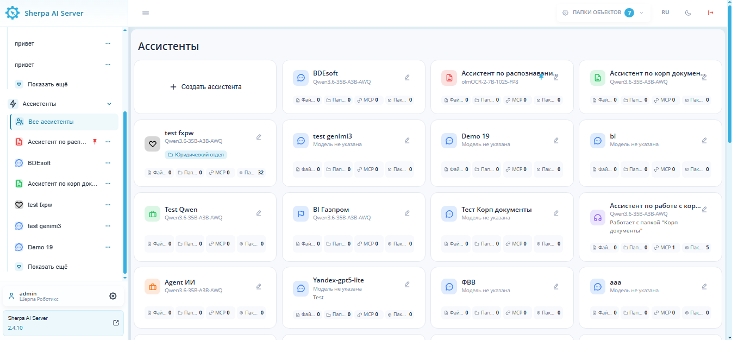Change language with RU button
The image size is (732, 340).
click(x=665, y=12)
